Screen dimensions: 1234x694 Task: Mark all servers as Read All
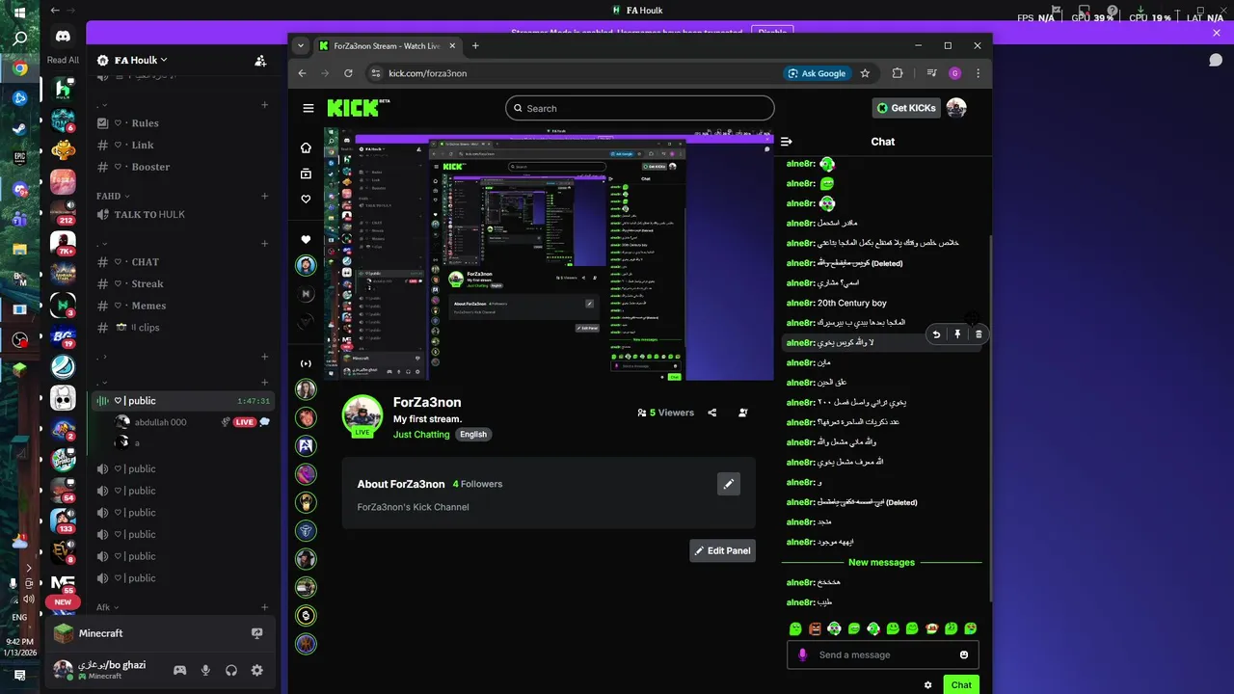click(x=63, y=60)
